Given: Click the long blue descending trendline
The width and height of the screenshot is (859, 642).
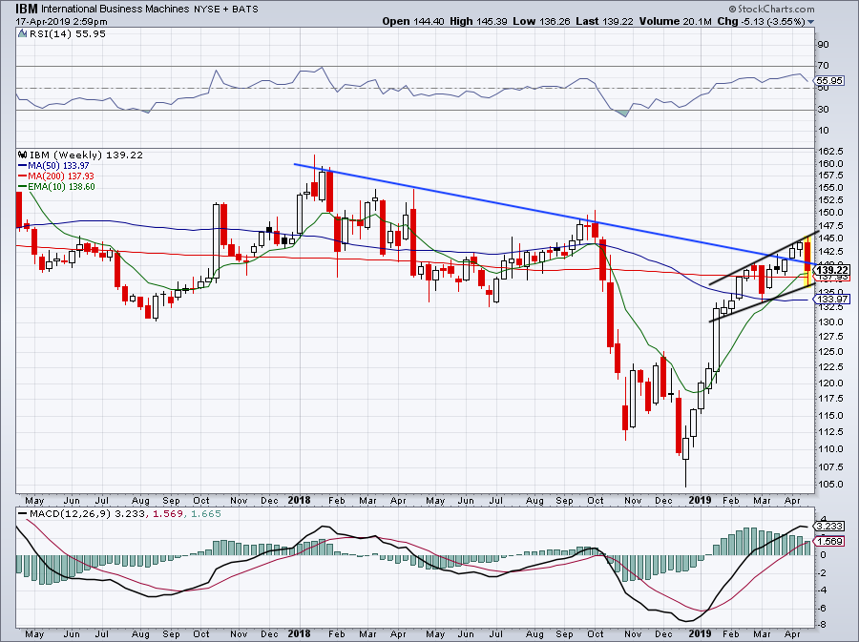Looking at the screenshot, I should click(x=555, y=214).
